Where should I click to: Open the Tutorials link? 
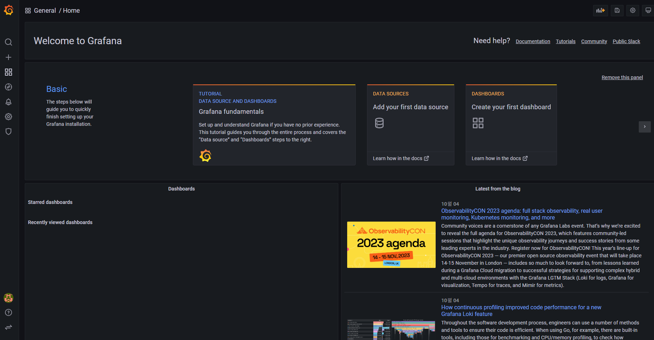(566, 41)
